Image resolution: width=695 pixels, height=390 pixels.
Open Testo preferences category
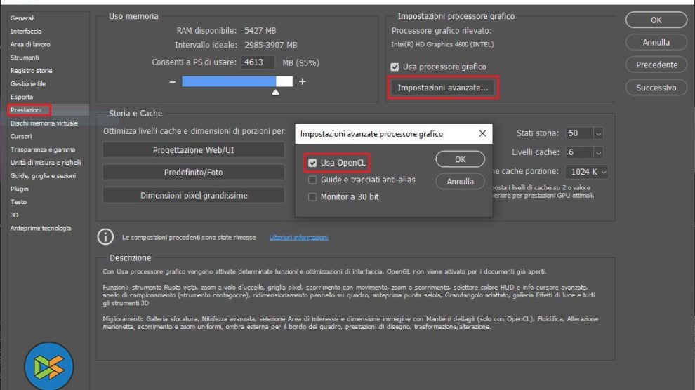point(19,202)
